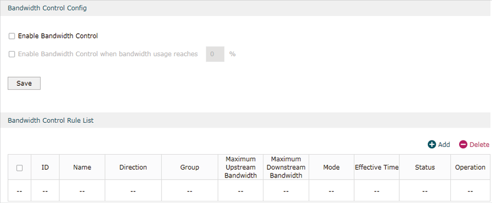The image size is (492, 203).
Task: Click the ID column header
Action: (x=45, y=168)
